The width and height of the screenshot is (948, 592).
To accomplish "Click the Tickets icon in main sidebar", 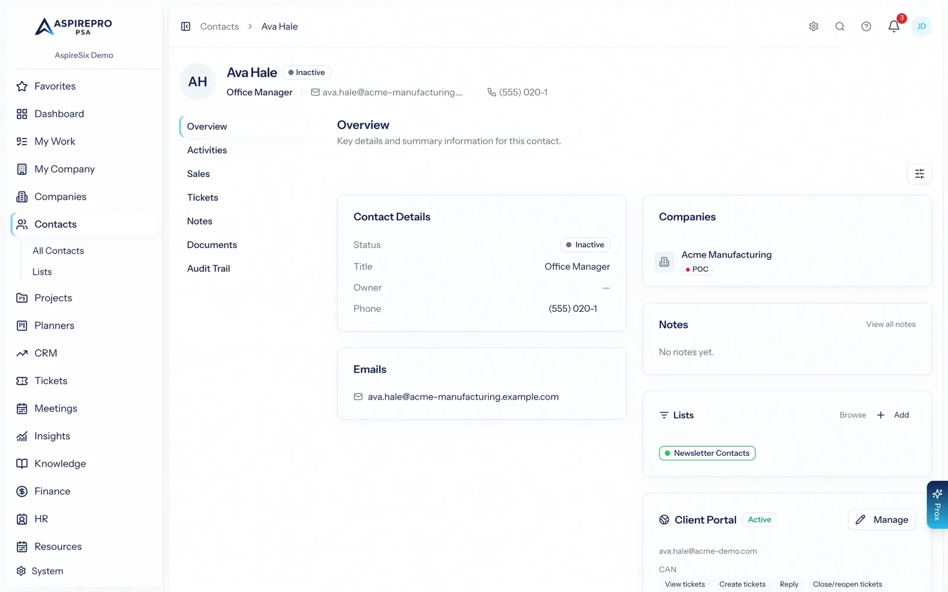I will (22, 381).
